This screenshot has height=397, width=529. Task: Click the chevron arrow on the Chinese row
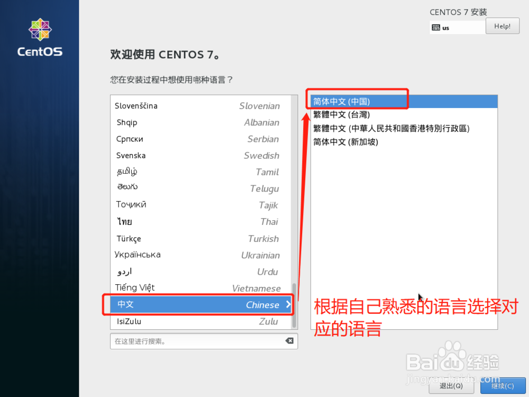click(288, 304)
